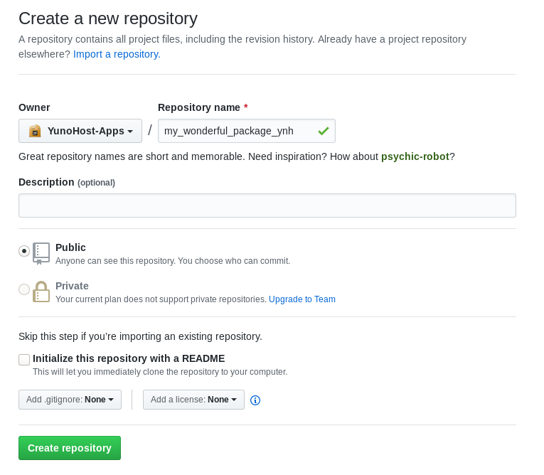Click the green checkmark in repository name field
This screenshot has height=475, width=544.
324,131
